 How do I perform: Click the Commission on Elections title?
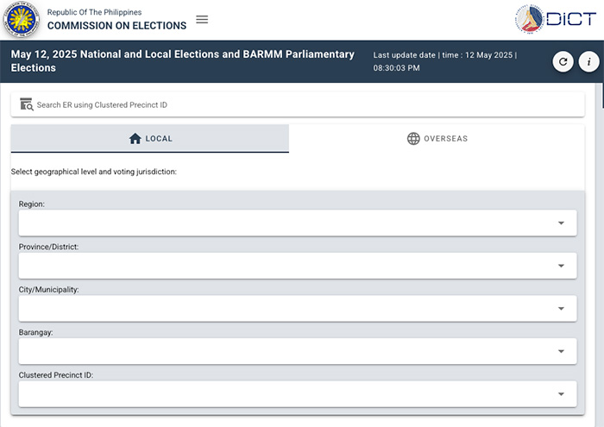coord(116,26)
